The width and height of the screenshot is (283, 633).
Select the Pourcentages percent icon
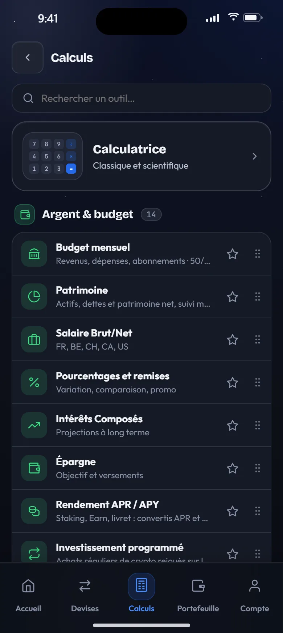34,382
